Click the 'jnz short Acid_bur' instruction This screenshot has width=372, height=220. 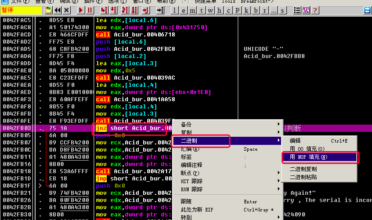click(134, 128)
